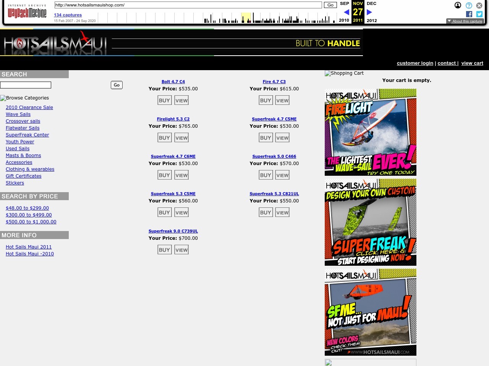The height and width of the screenshot is (366, 489).
Task: Click the Hot Sails Maui header logo
Action: point(55,43)
